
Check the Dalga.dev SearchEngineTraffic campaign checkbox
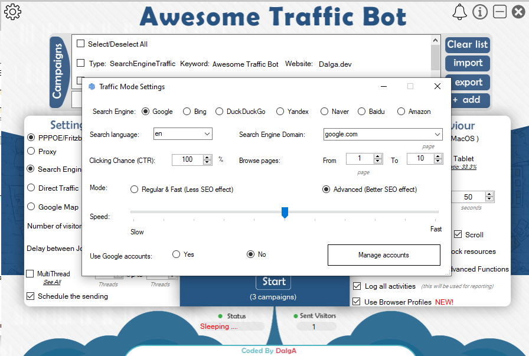tap(80, 63)
